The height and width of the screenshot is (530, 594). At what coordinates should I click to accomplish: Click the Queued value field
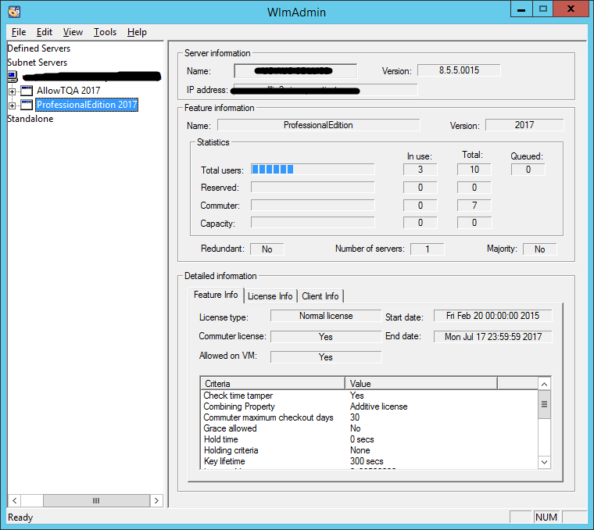click(x=528, y=170)
